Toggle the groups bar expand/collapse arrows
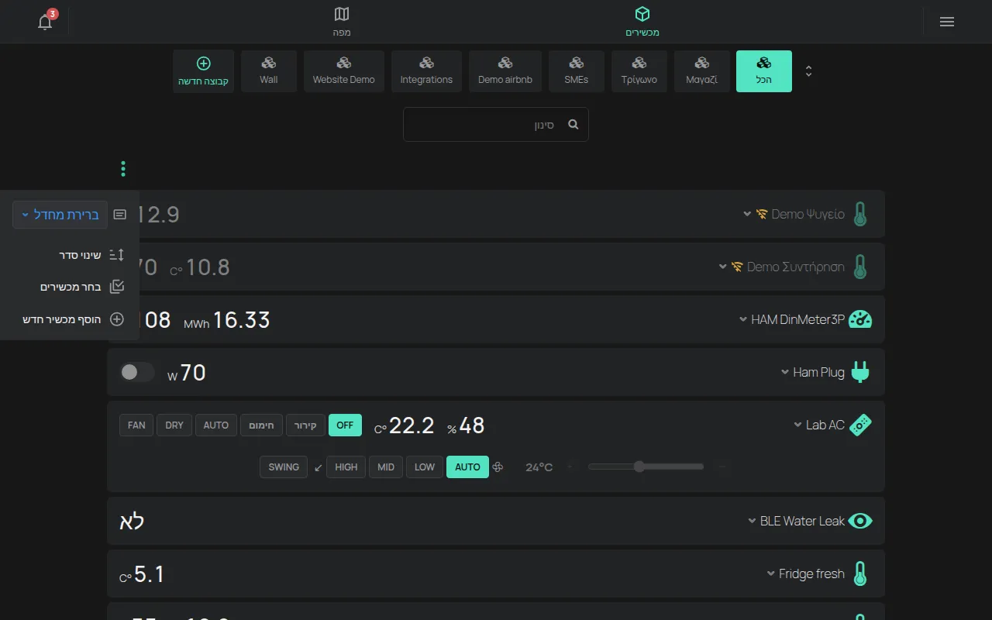The image size is (992, 620). point(808,71)
